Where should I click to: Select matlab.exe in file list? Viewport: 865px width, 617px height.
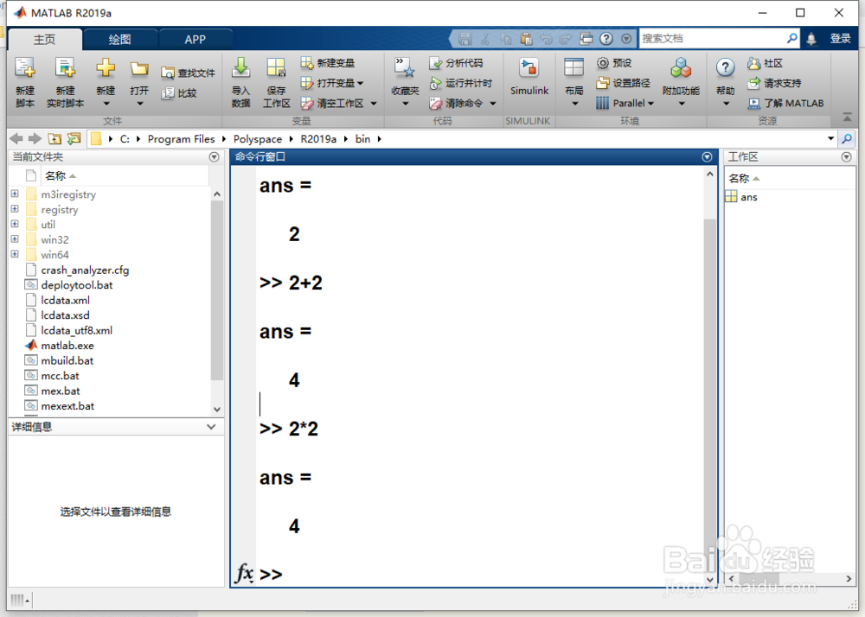point(67,346)
